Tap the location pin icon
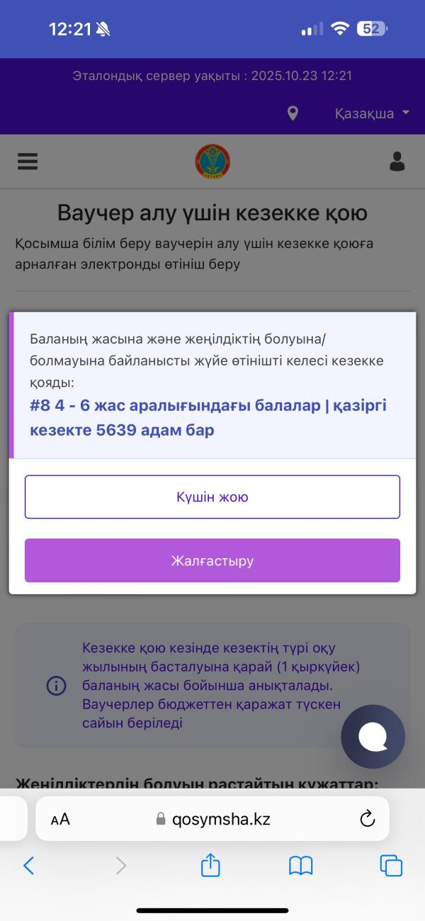This screenshot has width=425, height=921. point(293,113)
